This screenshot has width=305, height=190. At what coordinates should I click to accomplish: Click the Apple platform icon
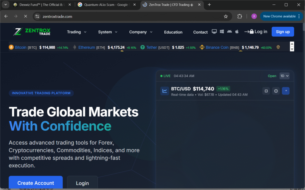[237, 31]
